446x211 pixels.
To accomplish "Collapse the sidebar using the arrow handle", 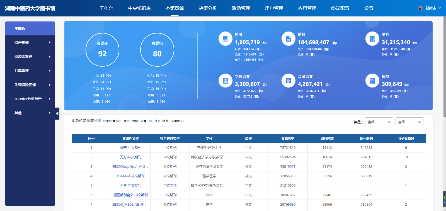I will coord(57,113).
